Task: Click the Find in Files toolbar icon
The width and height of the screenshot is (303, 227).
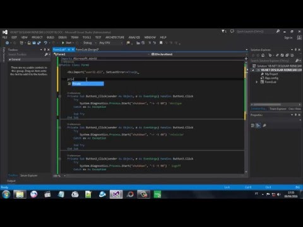Action: point(128,43)
